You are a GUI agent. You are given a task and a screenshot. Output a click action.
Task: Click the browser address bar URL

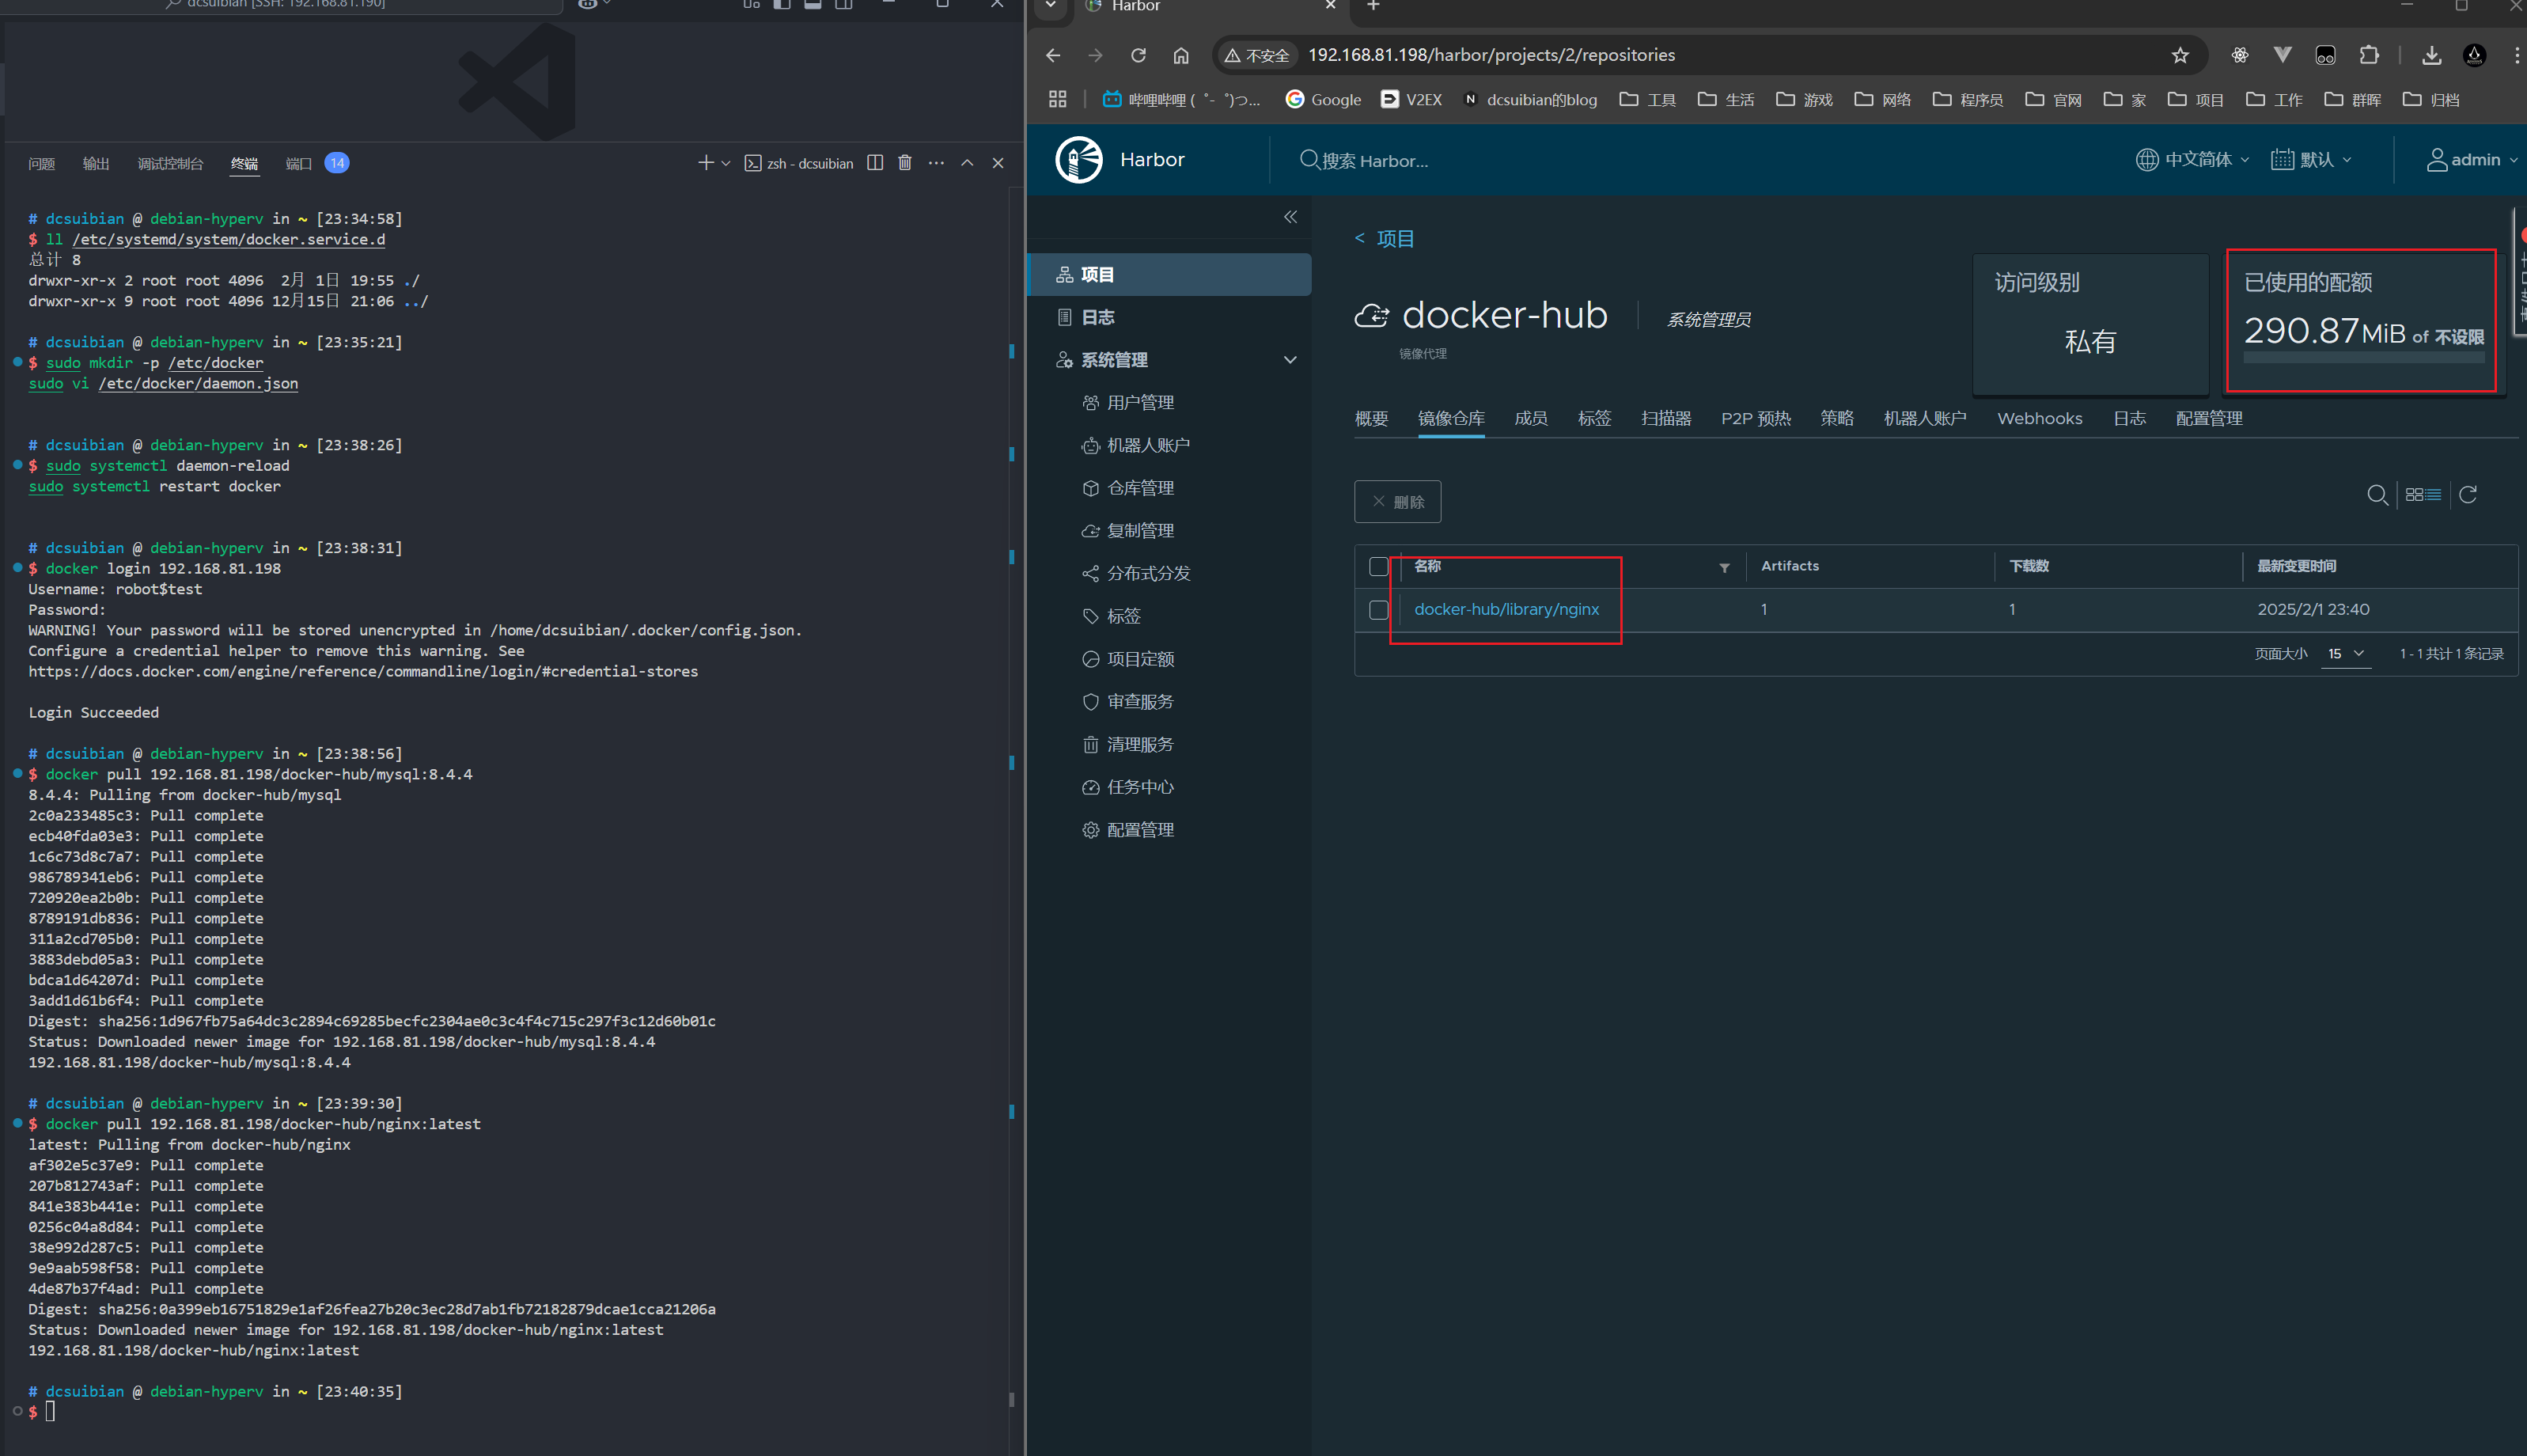tap(1491, 55)
